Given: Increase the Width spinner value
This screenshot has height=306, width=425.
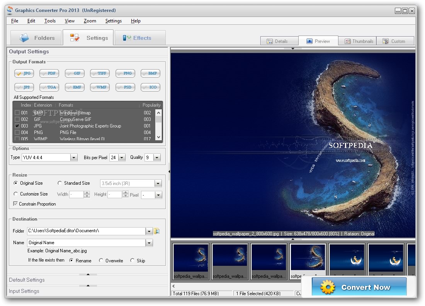Looking at the screenshot, I should [x=87, y=193].
